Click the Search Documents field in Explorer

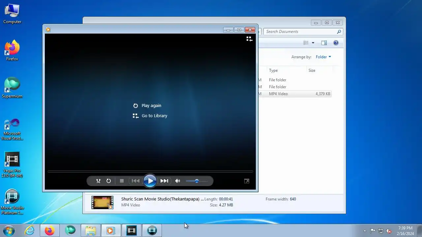[x=300, y=32]
